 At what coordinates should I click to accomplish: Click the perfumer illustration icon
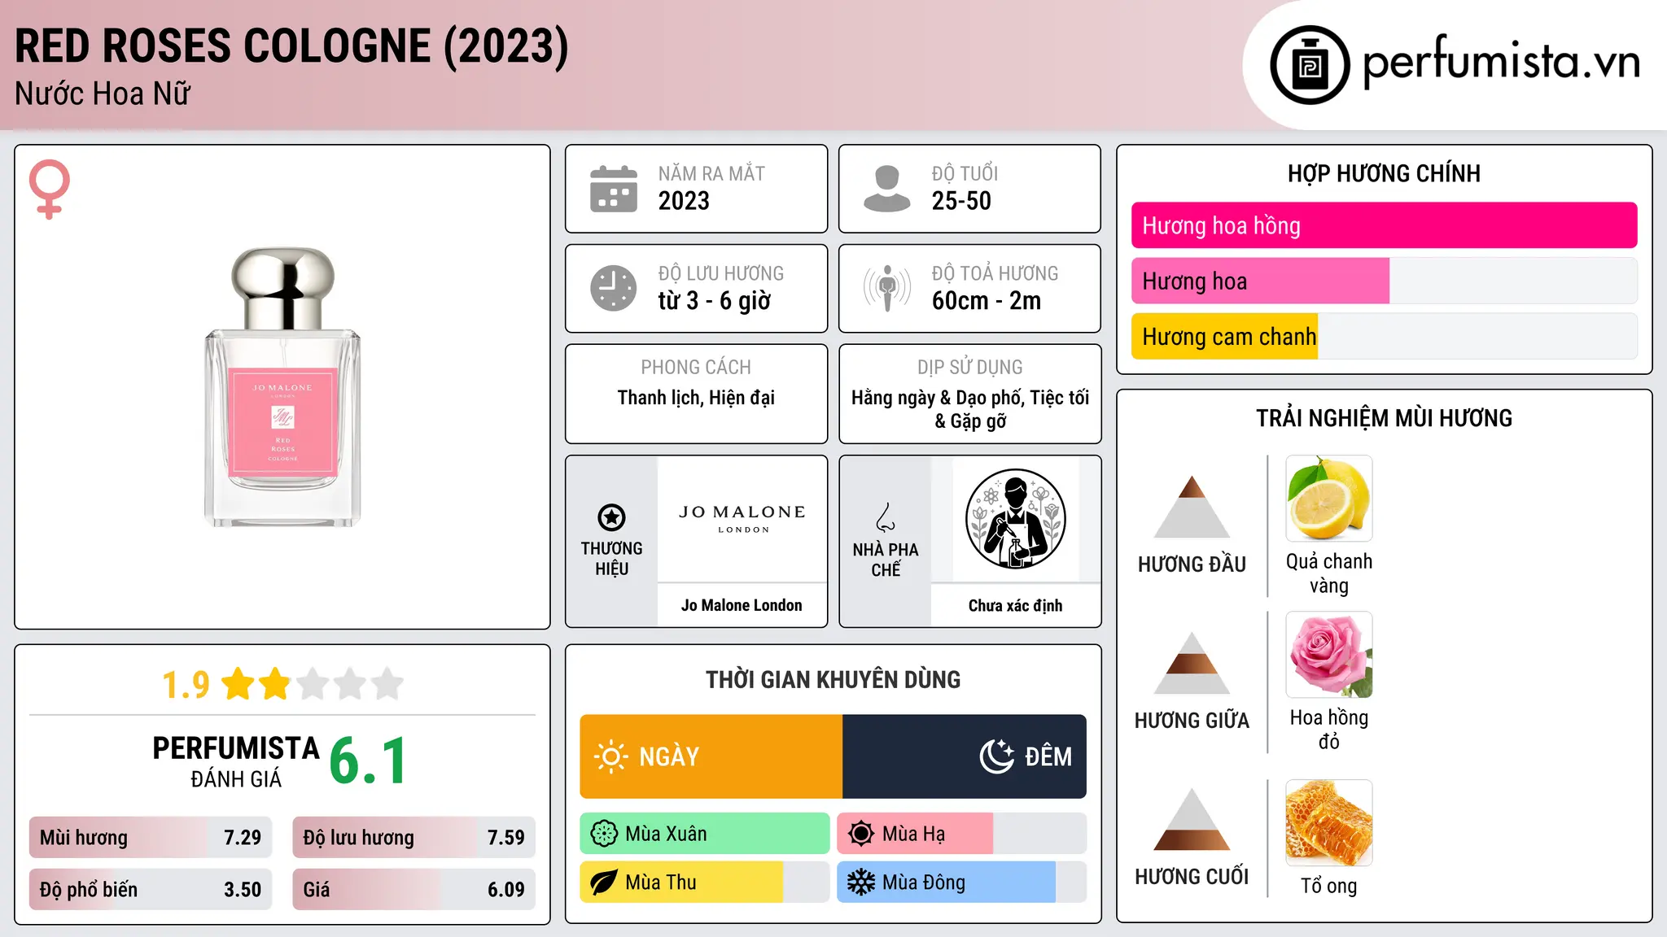click(x=1015, y=519)
